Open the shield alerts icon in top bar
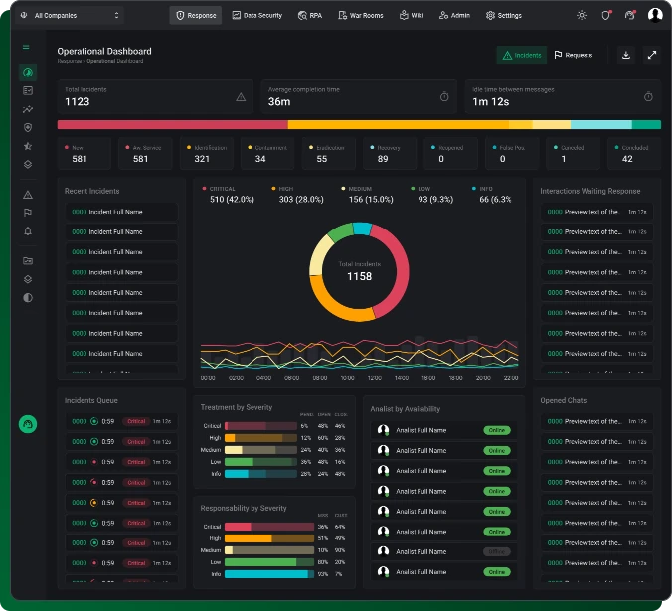Screen dimensions: 672x611 [606, 16]
